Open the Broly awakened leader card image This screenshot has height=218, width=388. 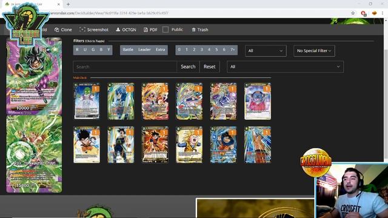click(34, 154)
